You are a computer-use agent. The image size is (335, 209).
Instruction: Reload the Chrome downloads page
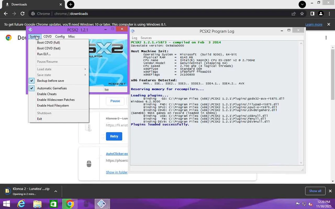(23, 14)
